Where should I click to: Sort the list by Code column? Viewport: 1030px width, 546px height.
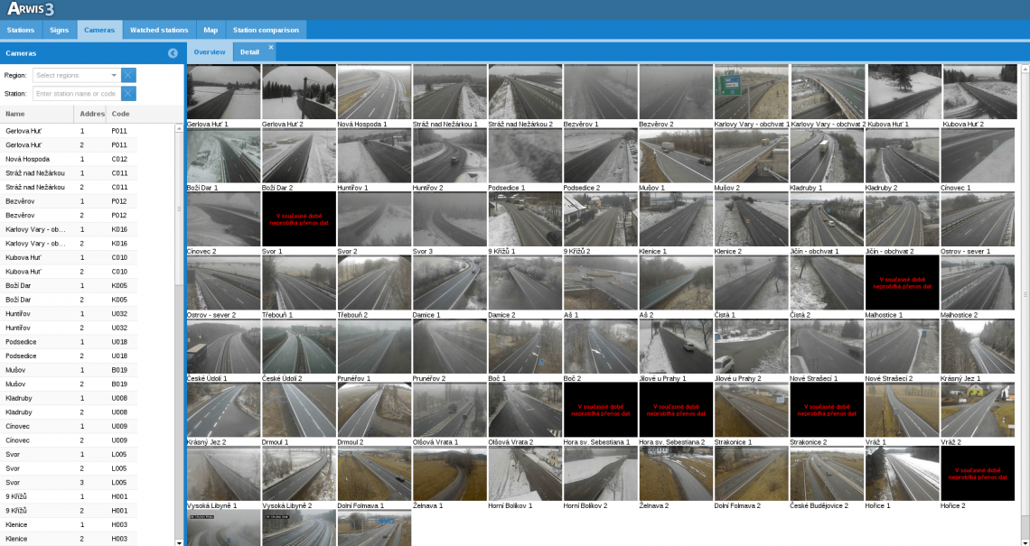122,115
